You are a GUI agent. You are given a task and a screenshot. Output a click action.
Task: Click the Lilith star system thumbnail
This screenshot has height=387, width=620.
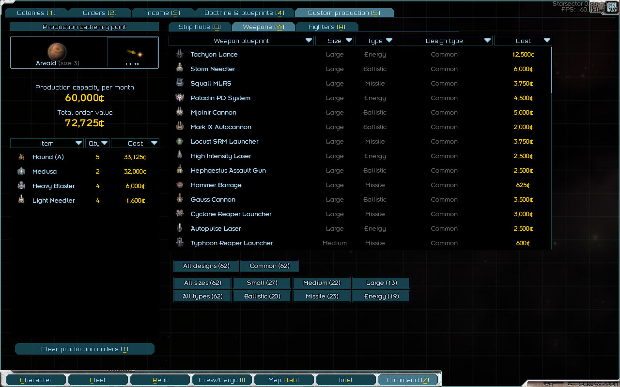point(132,52)
